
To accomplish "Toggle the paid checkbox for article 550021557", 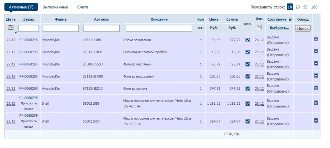I will [247, 121].
